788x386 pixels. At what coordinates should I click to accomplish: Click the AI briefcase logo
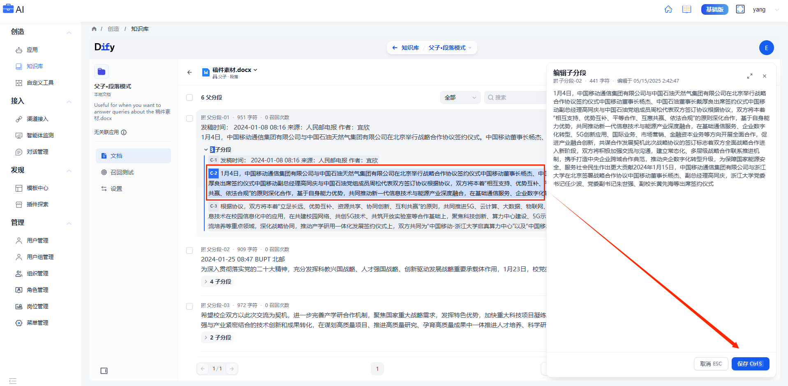point(14,9)
